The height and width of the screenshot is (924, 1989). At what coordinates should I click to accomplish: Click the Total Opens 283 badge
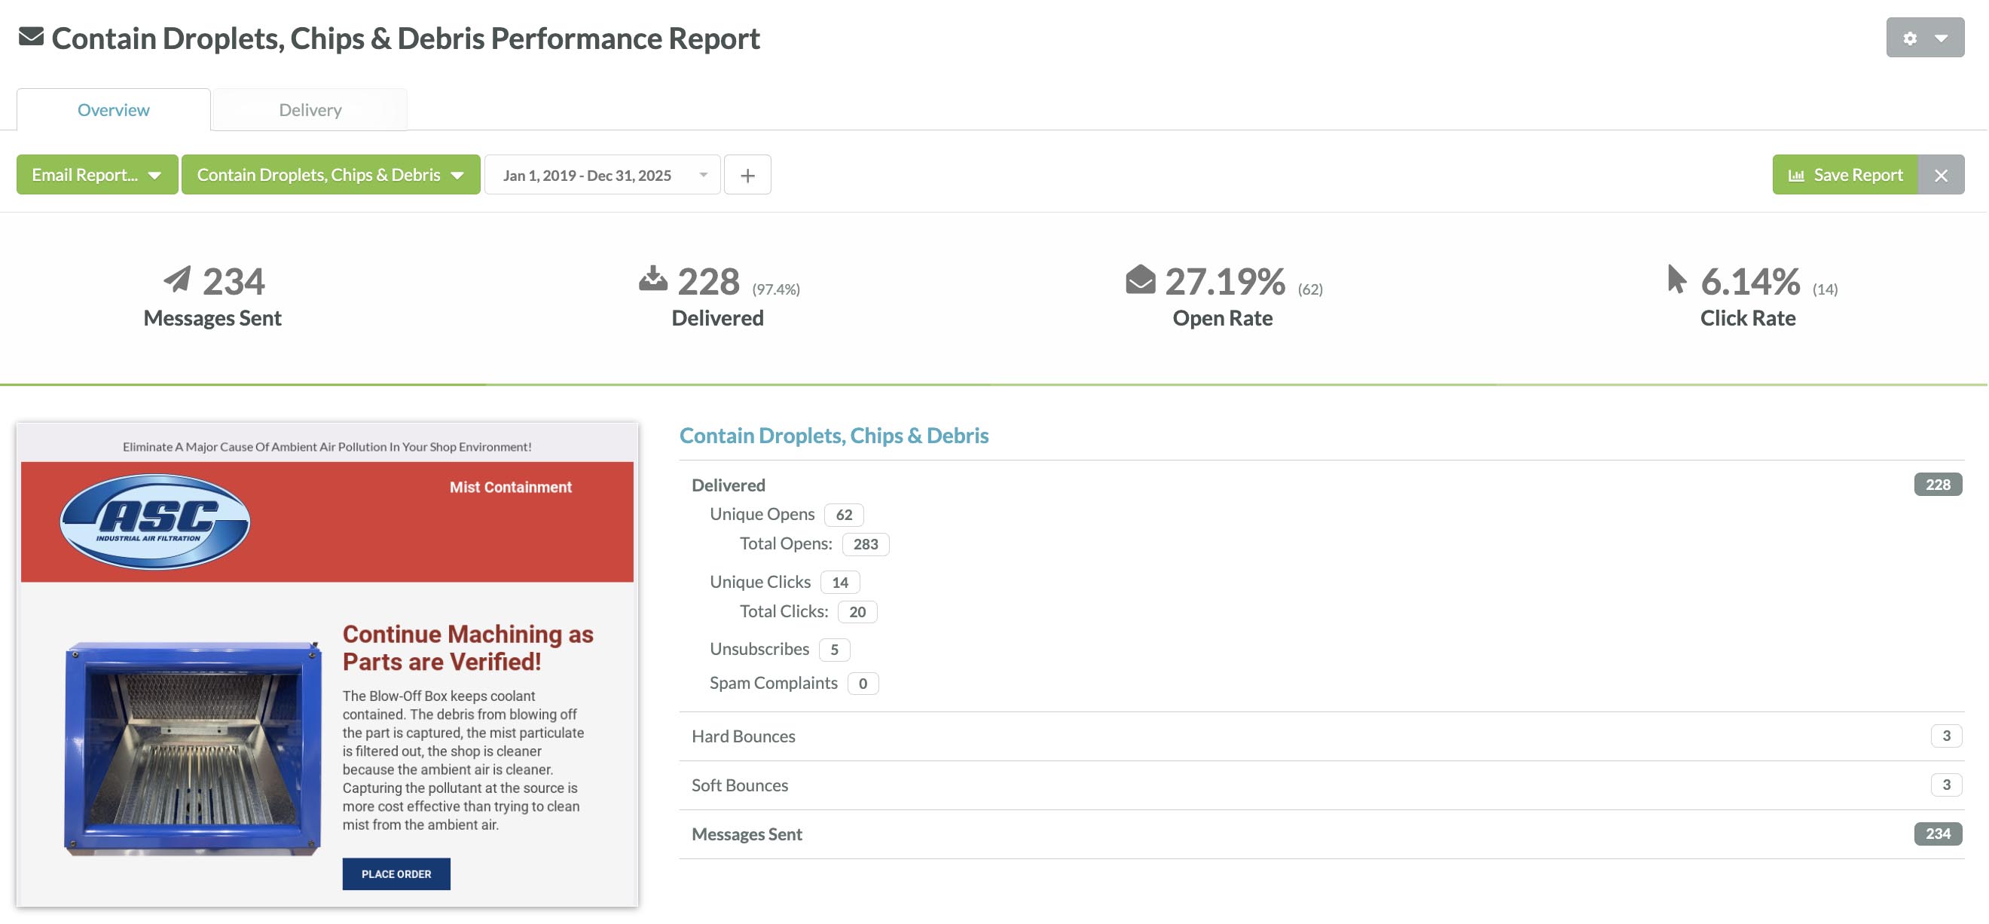point(865,544)
